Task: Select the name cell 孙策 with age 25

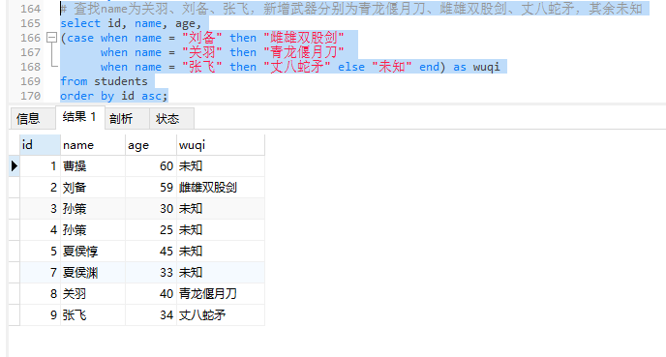Action: pyautogui.click(x=93, y=229)
